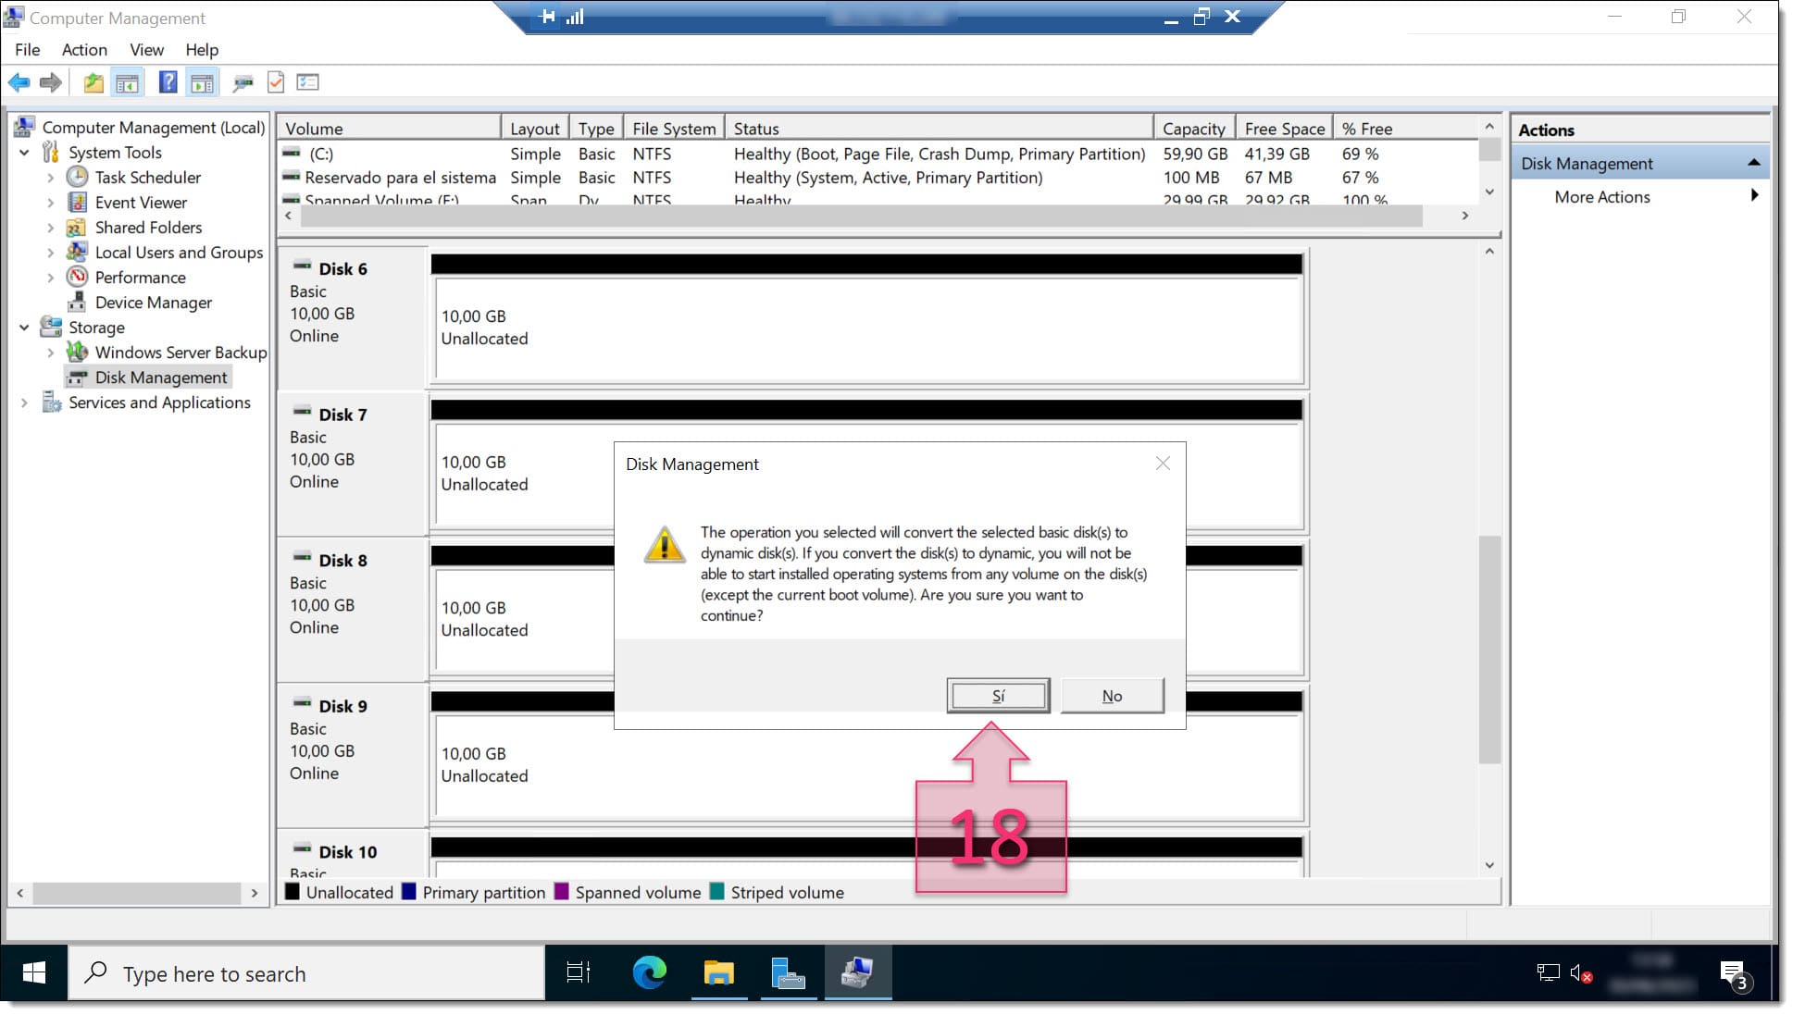Click the tree pane horizontal scrollbar
The width and height of the screenshot is (1793, 1015).
[x=136, y=893]
